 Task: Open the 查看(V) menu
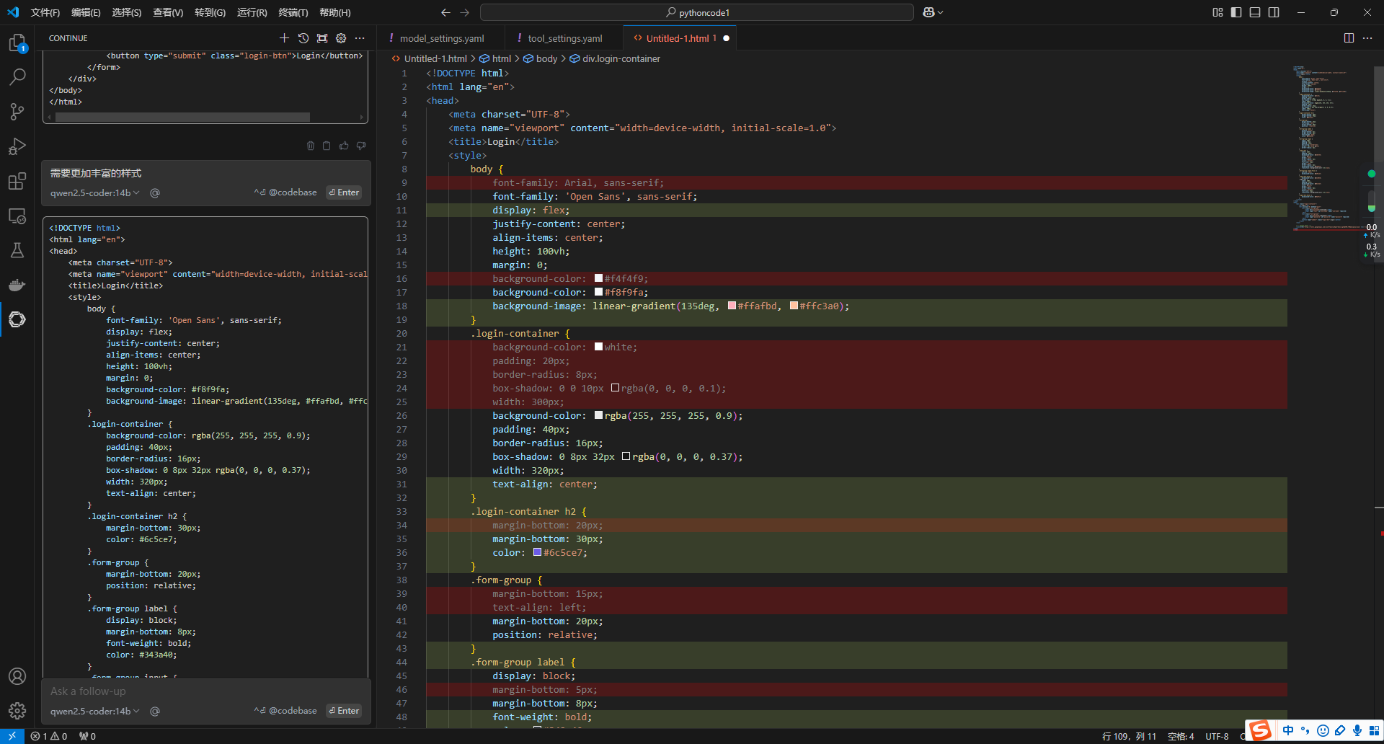[168, 12]
